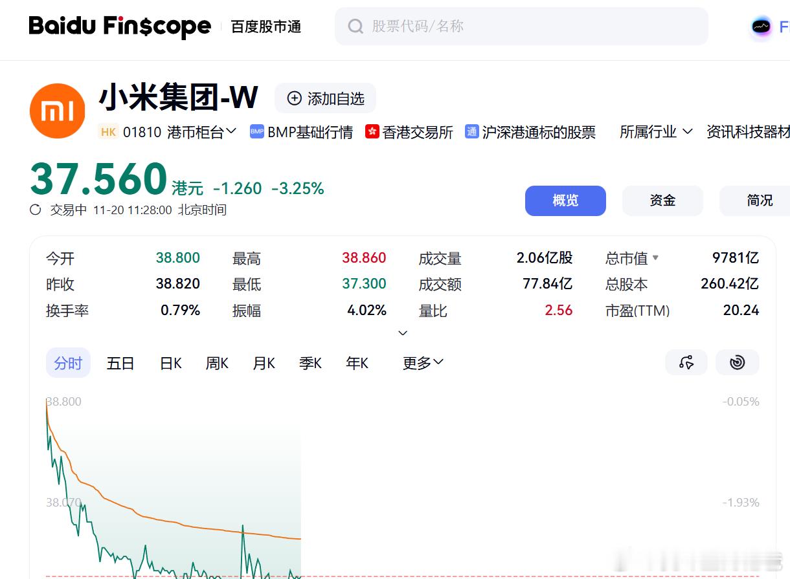Select the 概览 tab

point(565,201)
